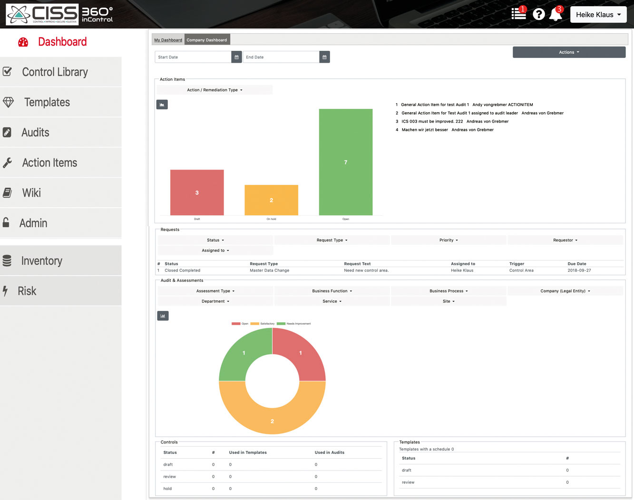Screen dimensions: 634x500
Task: Open the Heike Klaus user menu
Action: pos(598,15)
